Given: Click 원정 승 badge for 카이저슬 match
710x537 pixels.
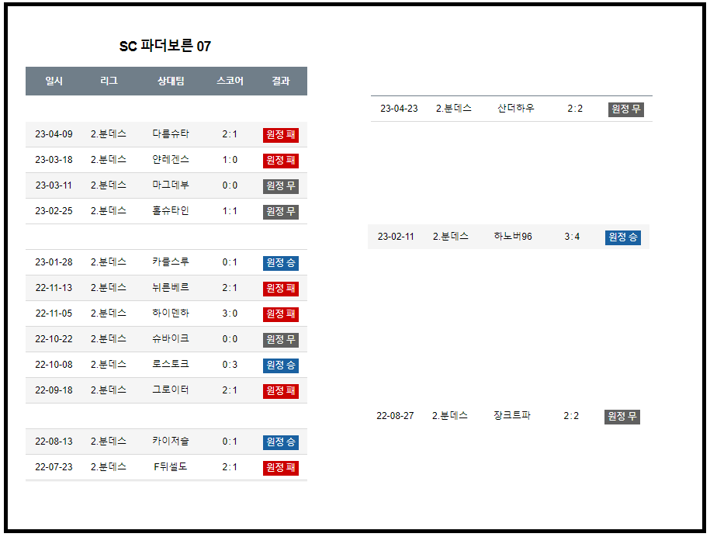Looking at the screenshot, I should click(281, 442).
